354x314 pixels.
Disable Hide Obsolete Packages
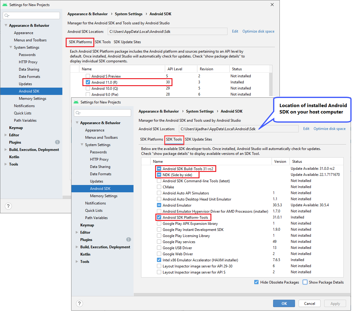[256, 282]
